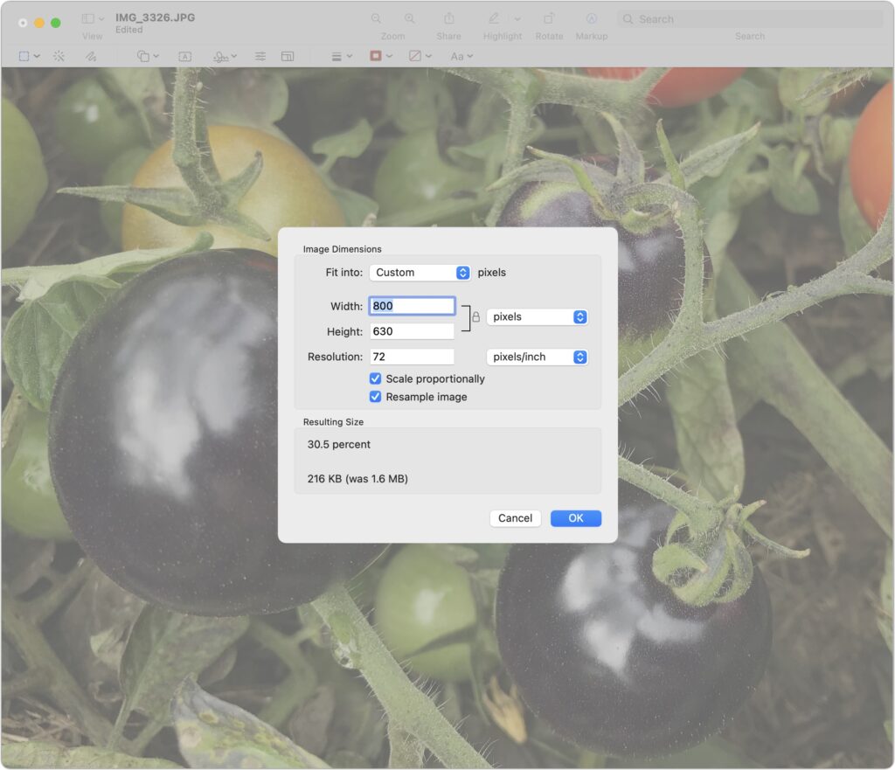
Task: Toggle the Markup toolbar icon
Action: [591, 18]
